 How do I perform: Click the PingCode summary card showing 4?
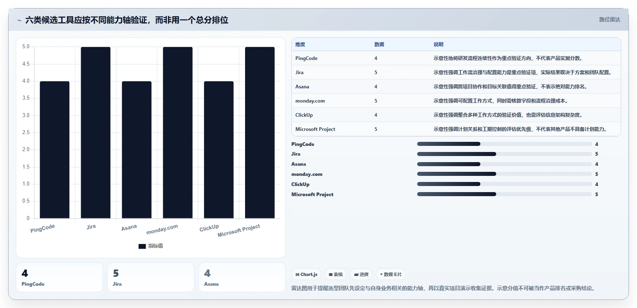(x=59, y=277)
